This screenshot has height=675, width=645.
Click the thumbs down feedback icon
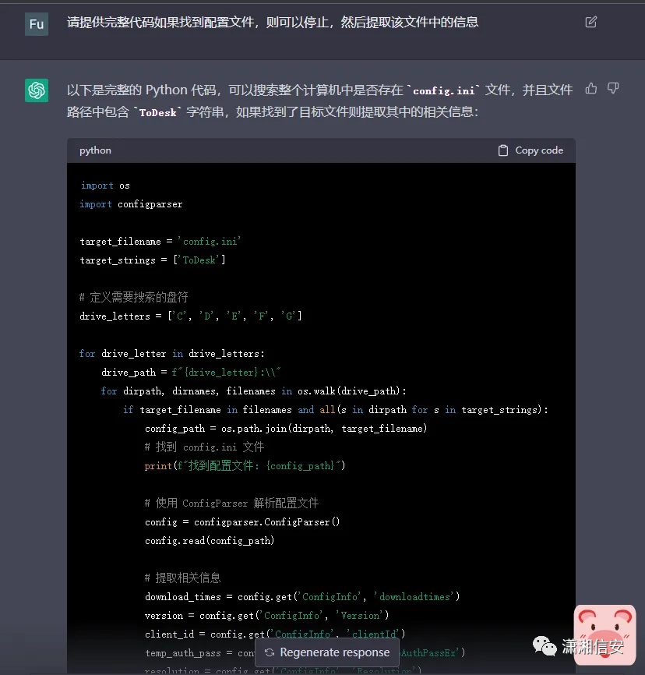(x=613, y=89)
